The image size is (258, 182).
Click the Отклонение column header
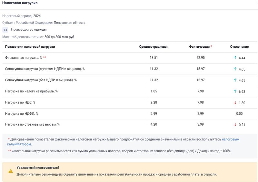click(239, 47)
